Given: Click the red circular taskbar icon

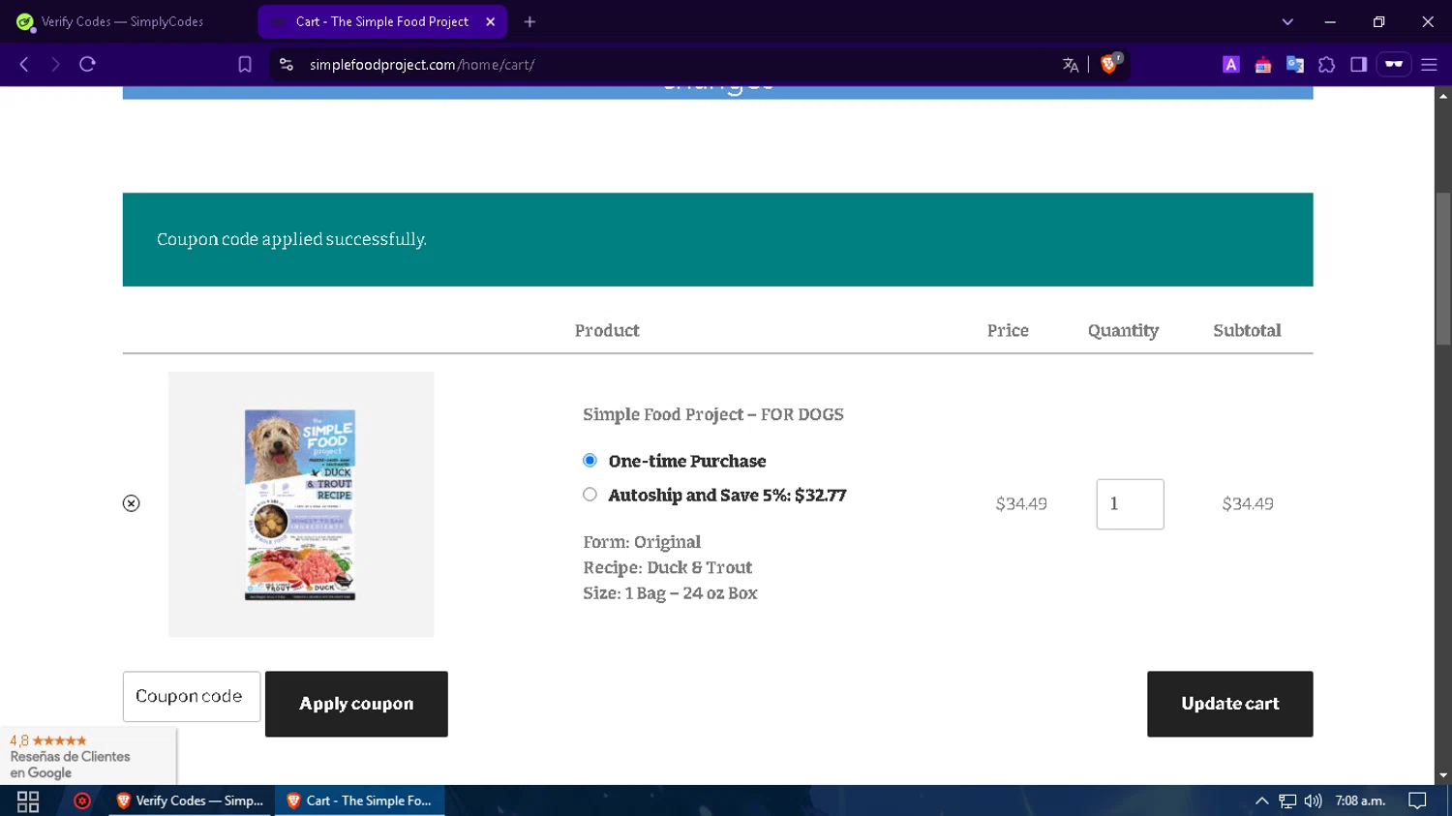Looking at the screenshot, I should 82,801.
